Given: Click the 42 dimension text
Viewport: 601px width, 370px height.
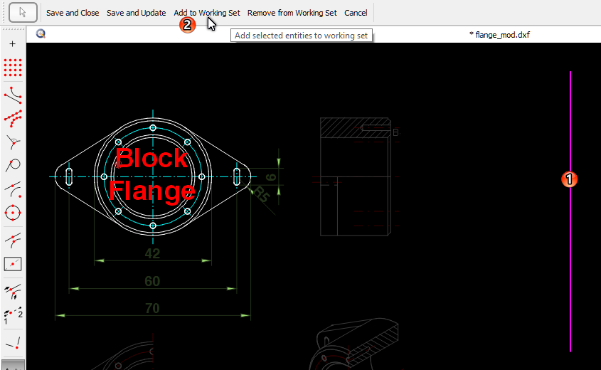Looking at the screenshot, I should pyautogui.click(x=152, y=253).
